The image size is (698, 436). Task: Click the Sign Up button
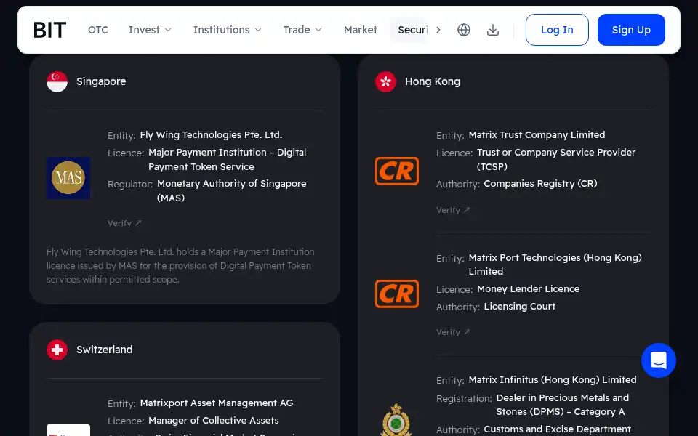point(631,30)
